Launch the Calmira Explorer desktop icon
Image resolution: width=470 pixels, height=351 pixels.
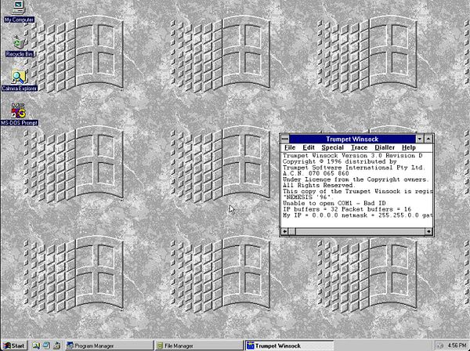point(19,81)
